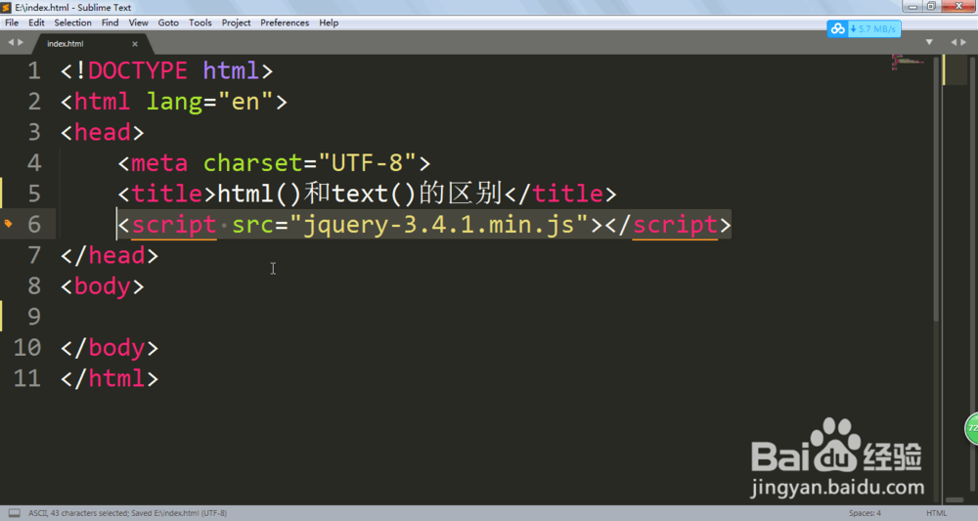Click the closing script tag
Screen dimensions: 978x521
coord(668,225)
